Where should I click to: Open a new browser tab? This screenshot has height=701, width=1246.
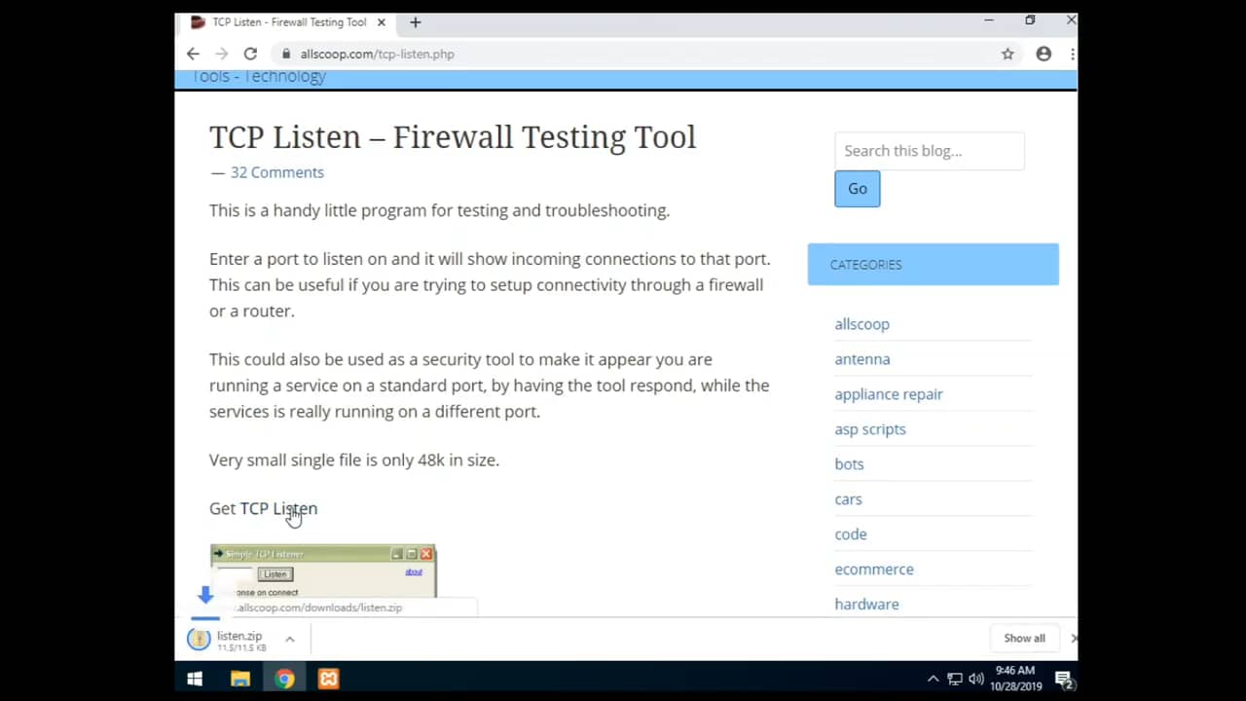pos(416,22)
